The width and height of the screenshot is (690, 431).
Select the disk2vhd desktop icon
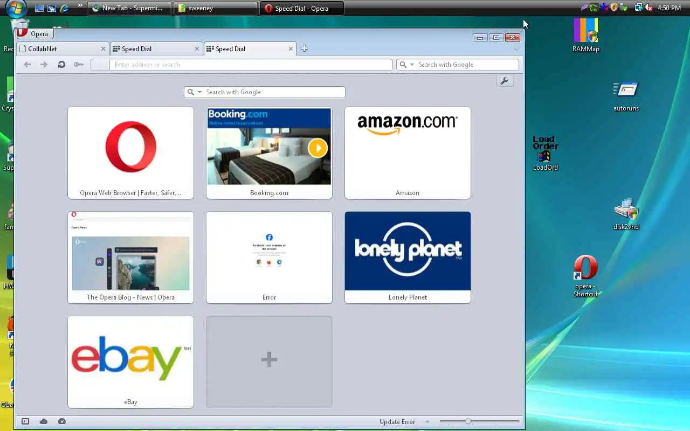click(626, 214)
